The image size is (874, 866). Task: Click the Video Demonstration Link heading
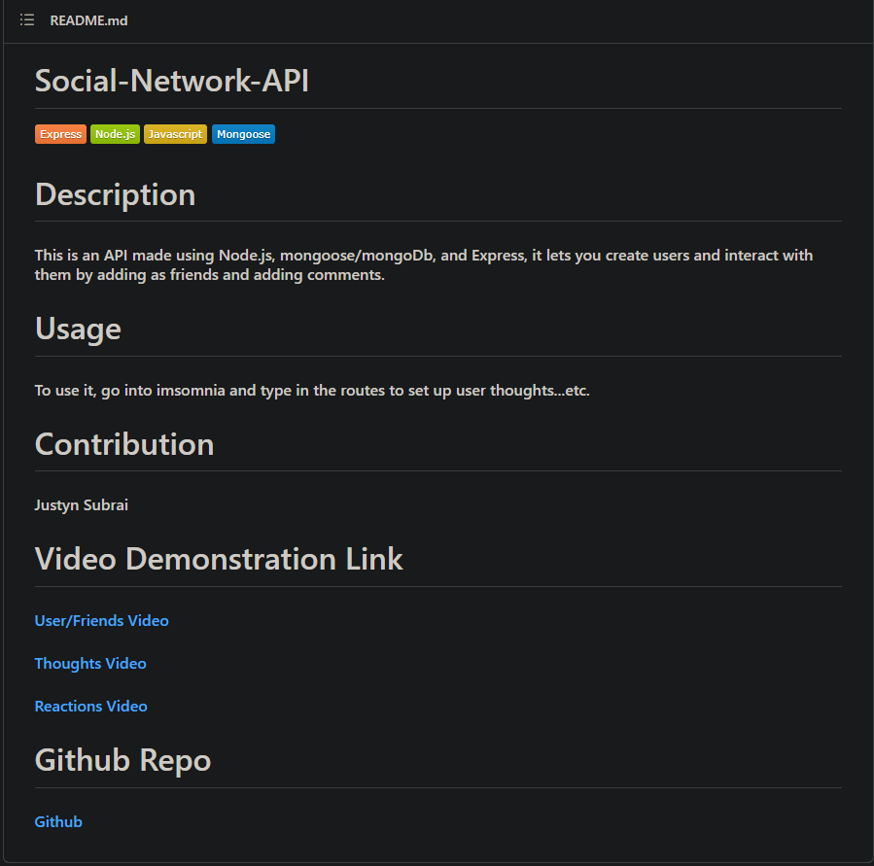click(x=219, y=559)
